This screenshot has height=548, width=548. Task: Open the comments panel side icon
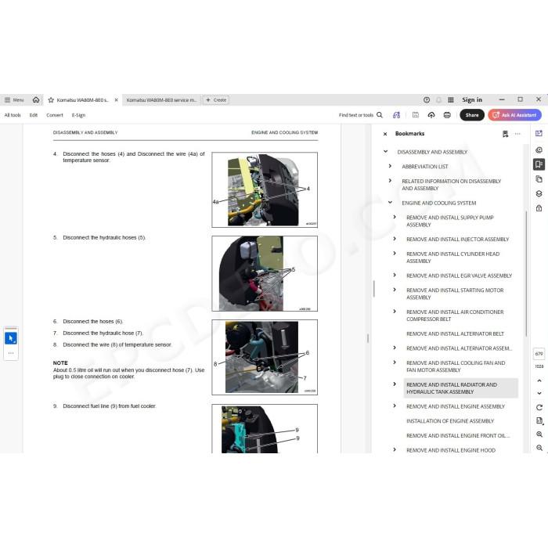[539, 150]
